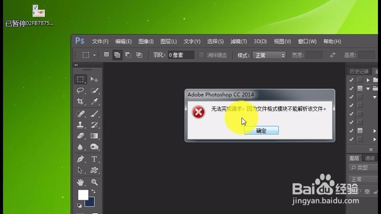Select the Move tool
The image size is (381, 214).
click(94, 80)
